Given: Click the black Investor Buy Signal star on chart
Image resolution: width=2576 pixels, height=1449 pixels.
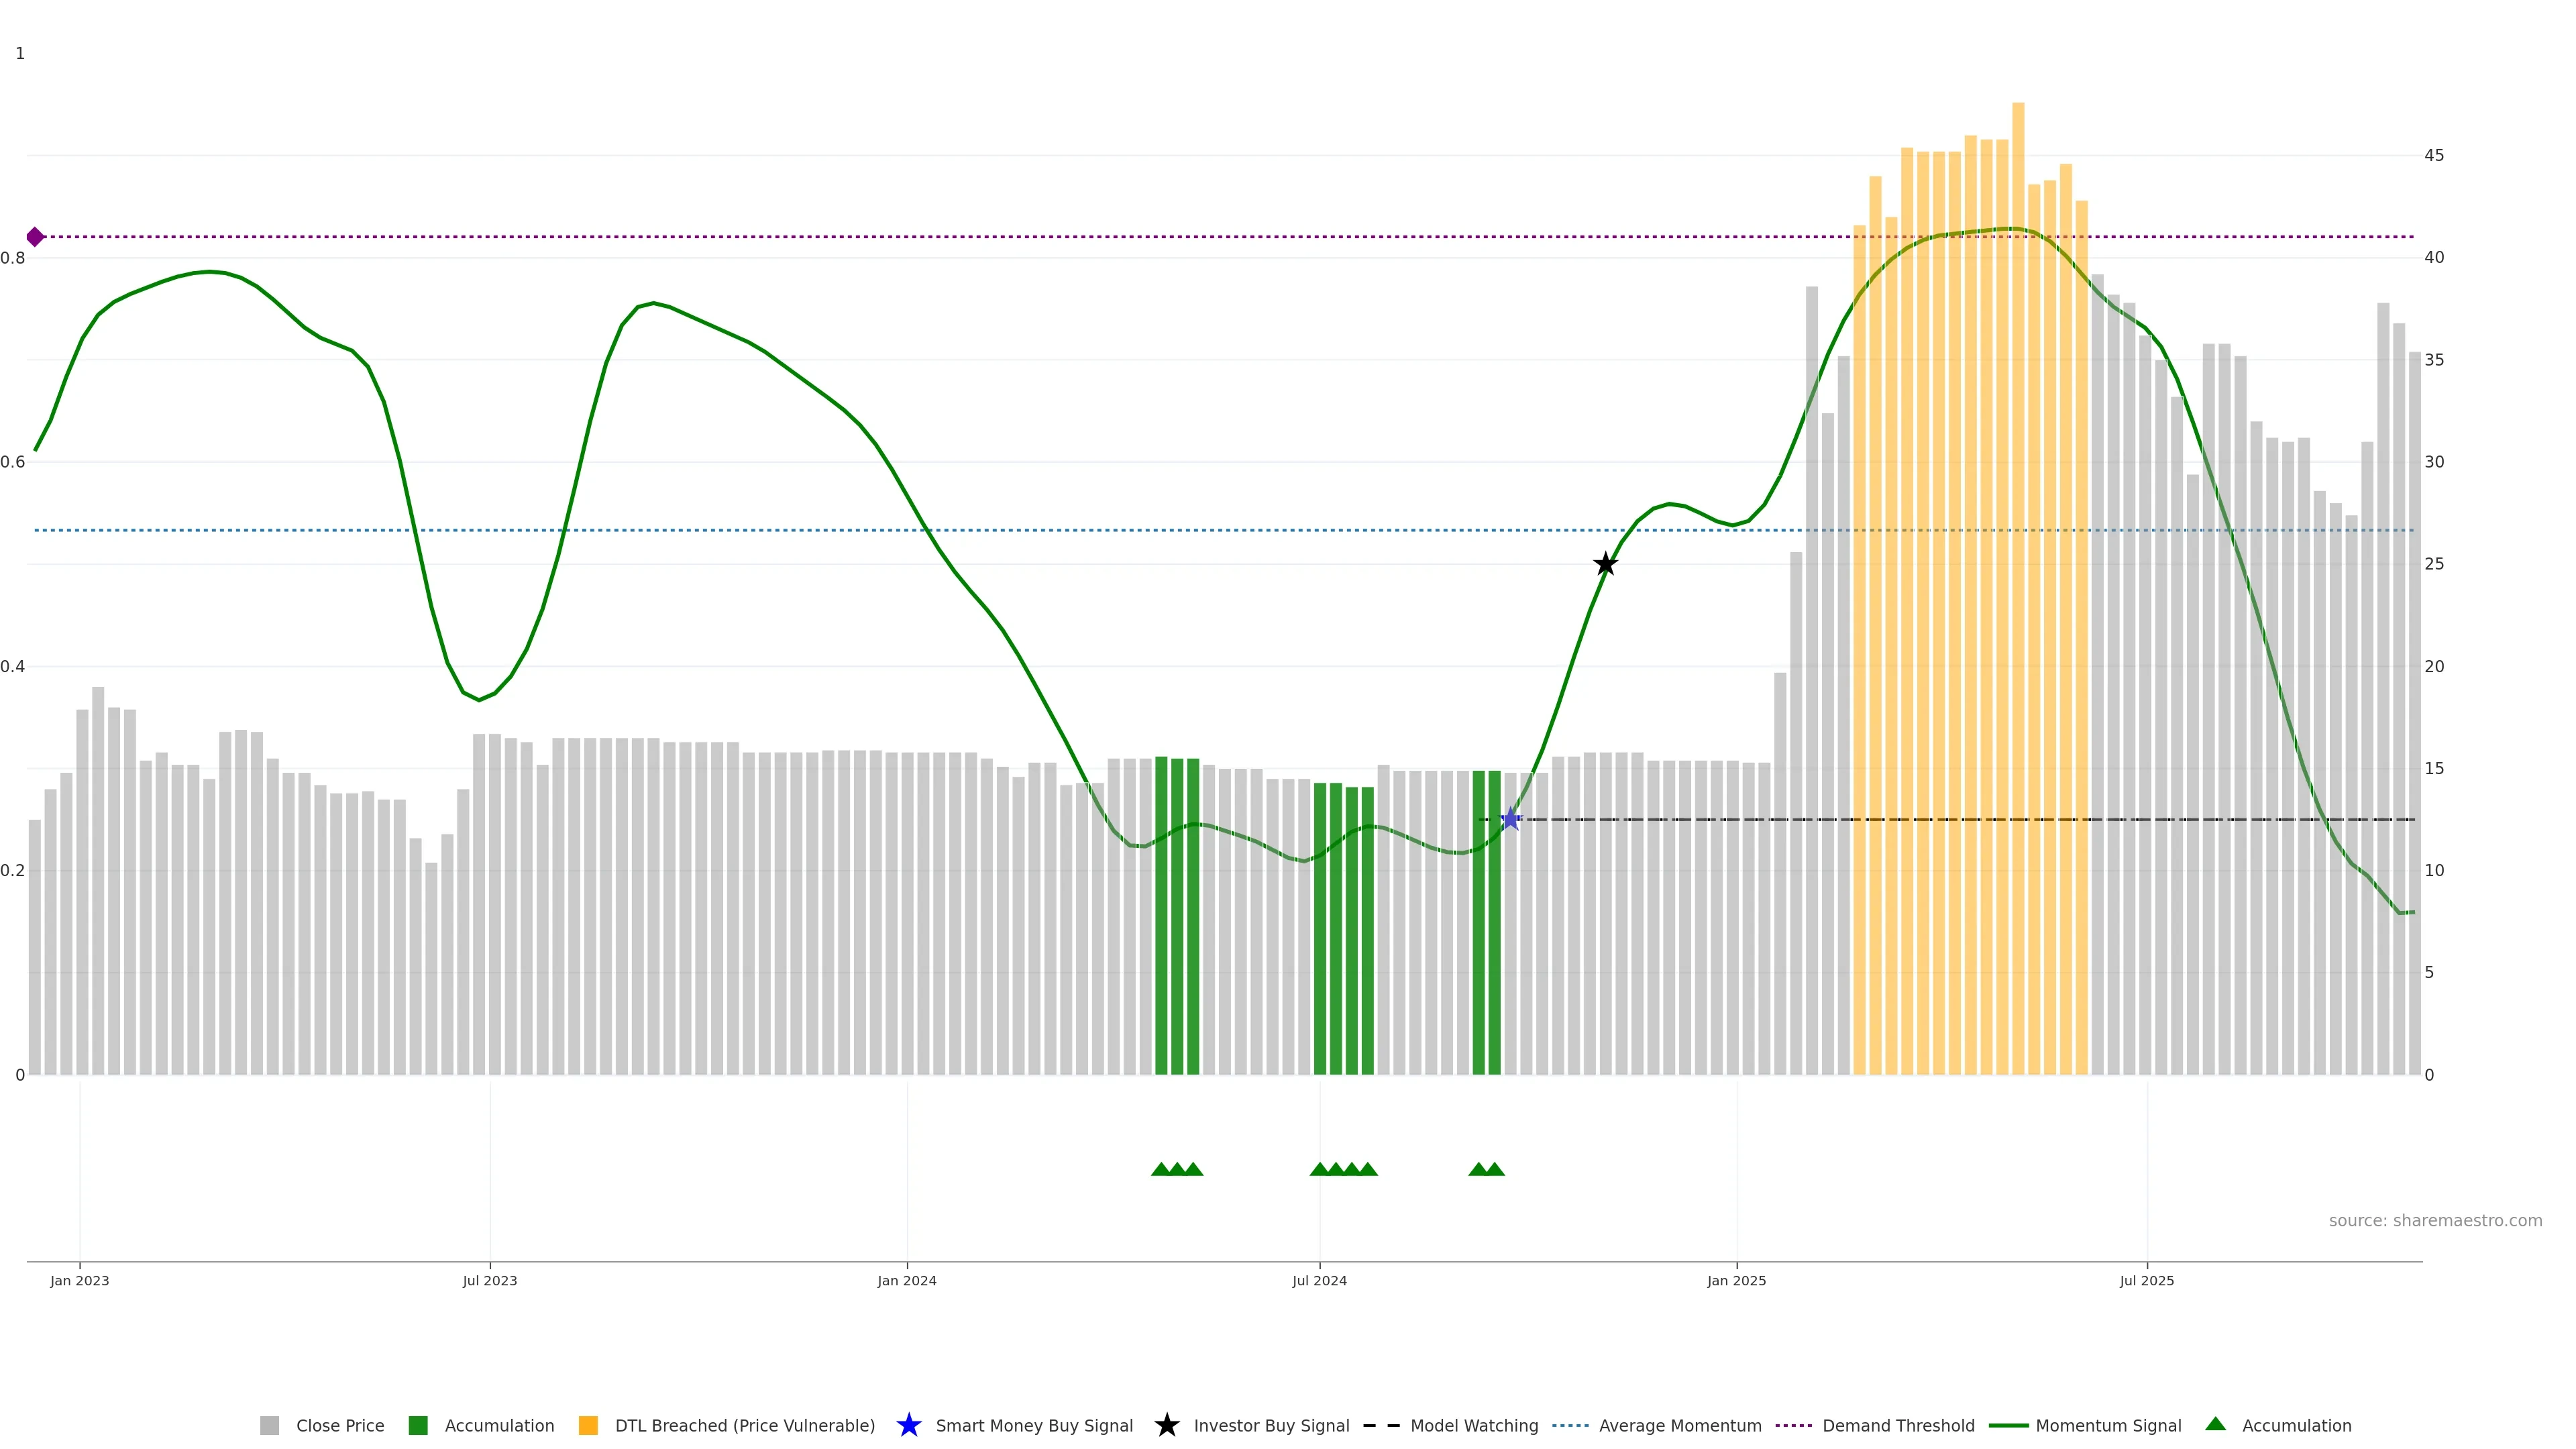Looking at the screenshot, I should tap(1605, 564).
